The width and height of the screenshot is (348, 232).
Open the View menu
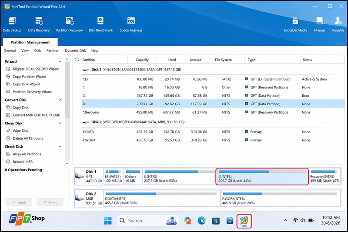click(x=25, y=50)
